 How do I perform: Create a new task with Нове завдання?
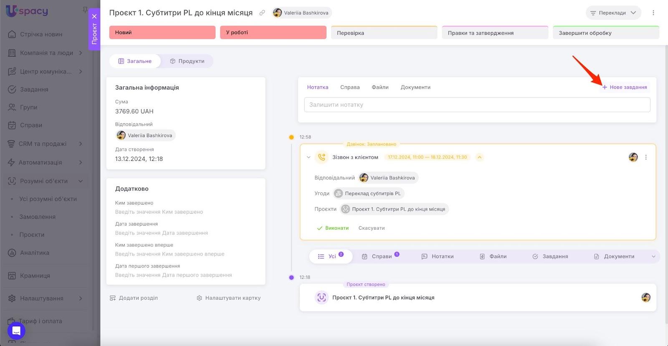(x=625, y=87)
